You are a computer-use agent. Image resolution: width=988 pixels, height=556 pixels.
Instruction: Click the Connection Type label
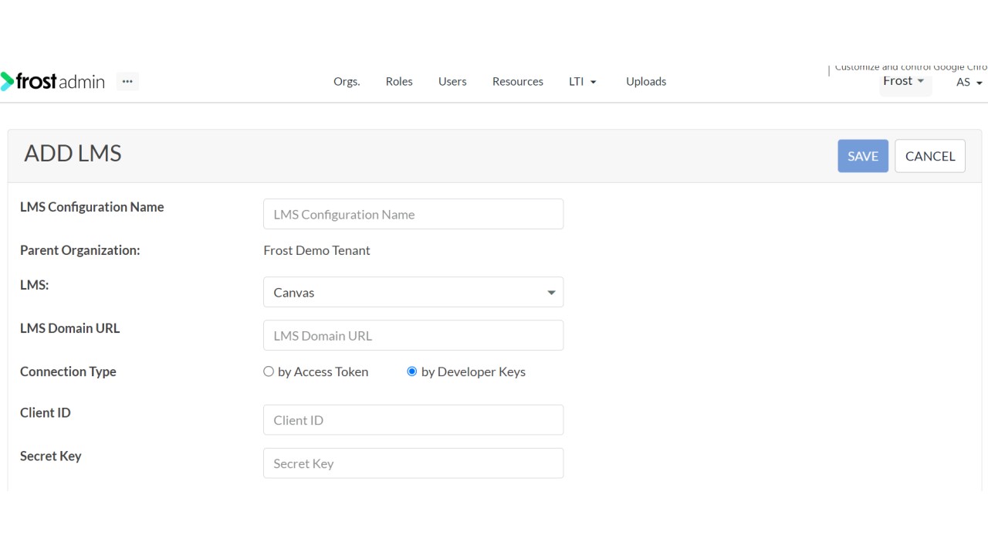68,371
